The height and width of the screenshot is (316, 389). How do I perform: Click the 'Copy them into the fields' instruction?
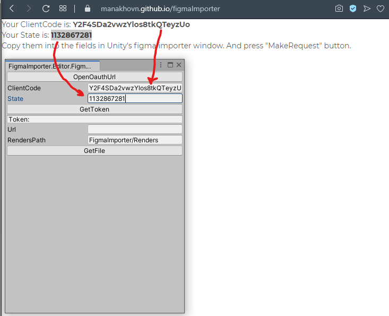pos(176,46)
